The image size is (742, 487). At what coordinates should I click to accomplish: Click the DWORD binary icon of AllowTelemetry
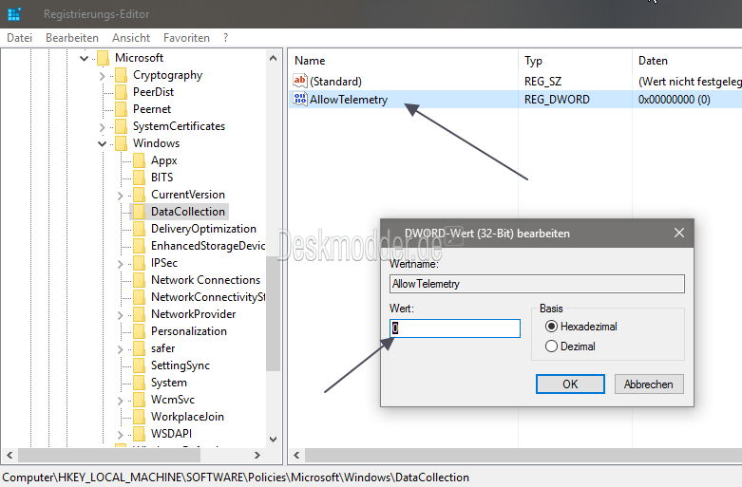[x=300, y=100]
